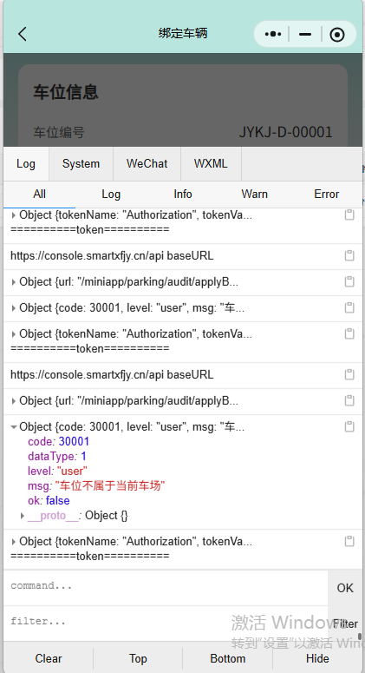Collapse the expanded code 30001 object
Screen dimensions: 365x673
(x=14, y=427)
